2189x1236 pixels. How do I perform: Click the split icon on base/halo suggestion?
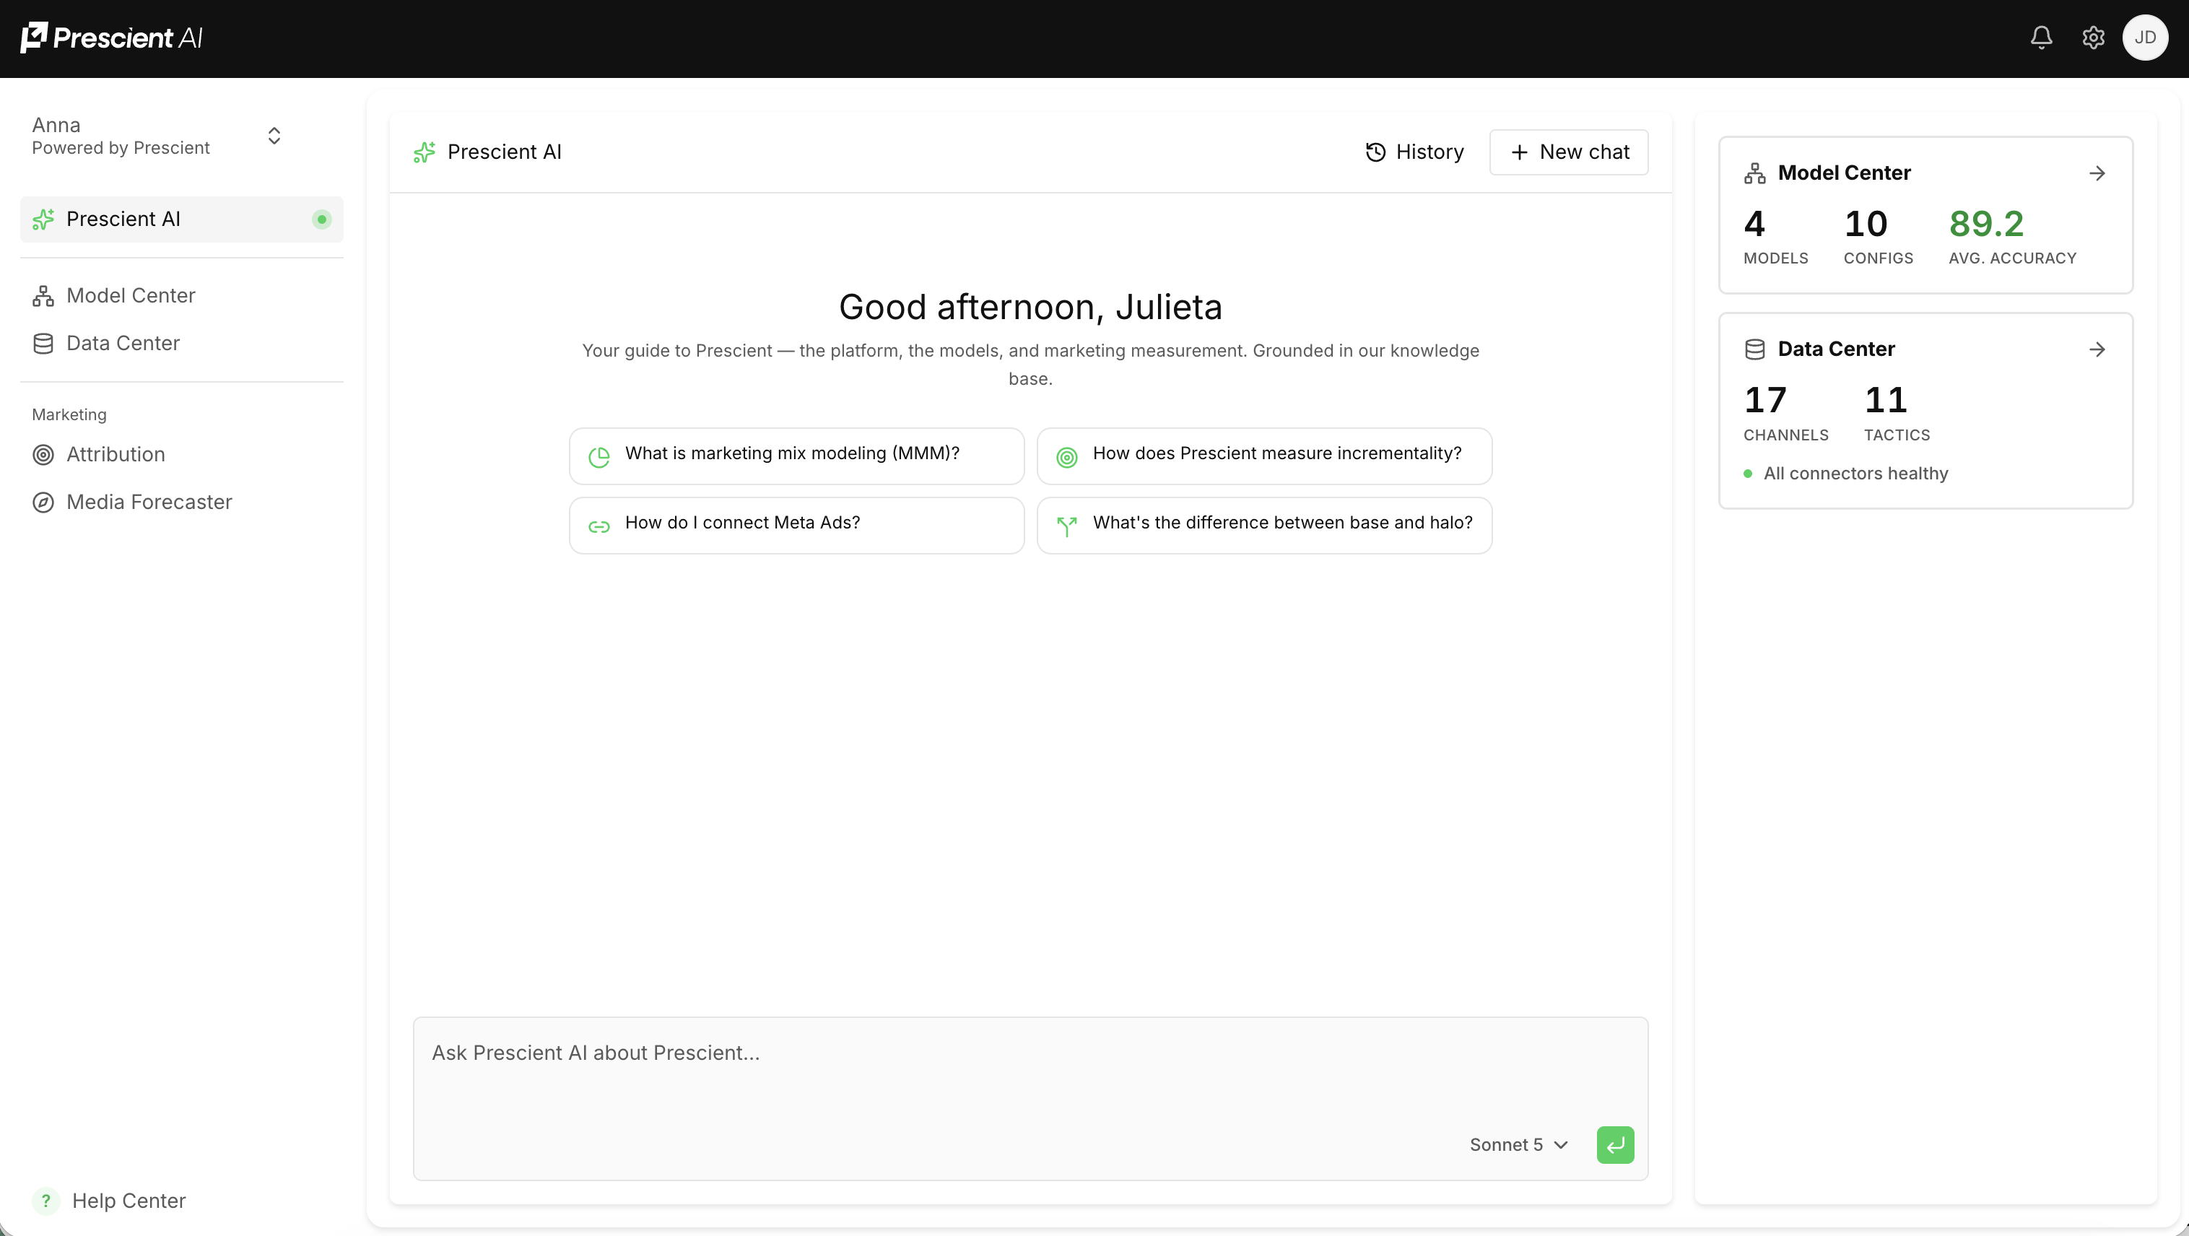click(1066, 527)
